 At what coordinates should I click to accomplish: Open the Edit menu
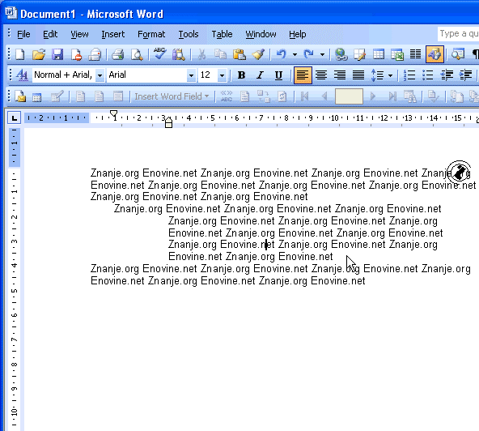(50, 34)
